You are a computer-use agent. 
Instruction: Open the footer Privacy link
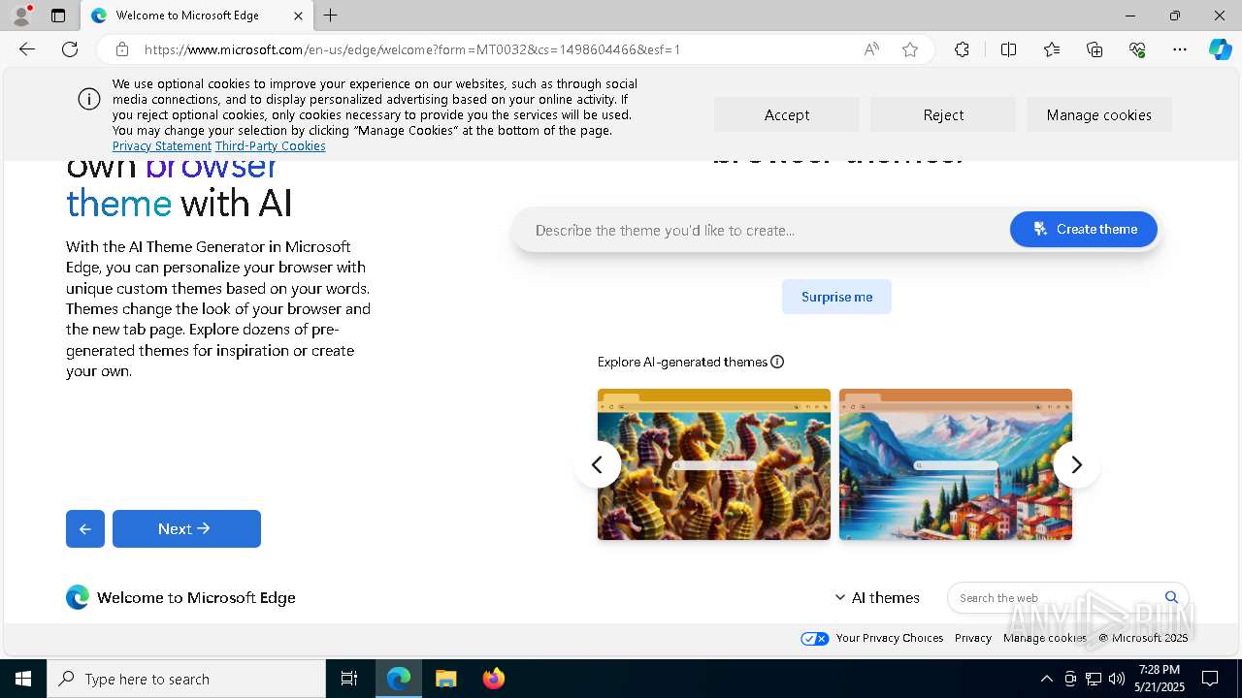973,638
